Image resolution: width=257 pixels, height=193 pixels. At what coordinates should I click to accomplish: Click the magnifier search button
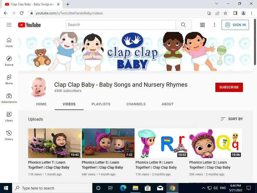[x=183, y=25]
